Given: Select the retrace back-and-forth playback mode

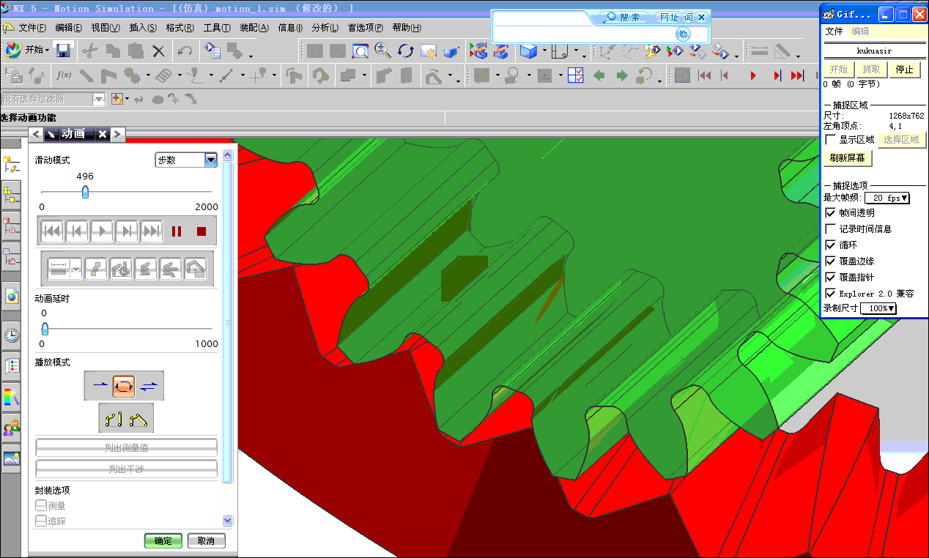Looking at the screenshot, I should point(149,385).
